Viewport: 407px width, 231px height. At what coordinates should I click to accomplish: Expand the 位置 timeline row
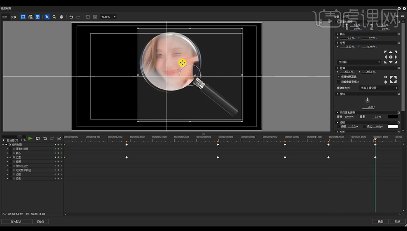click(x=7, y=157)
